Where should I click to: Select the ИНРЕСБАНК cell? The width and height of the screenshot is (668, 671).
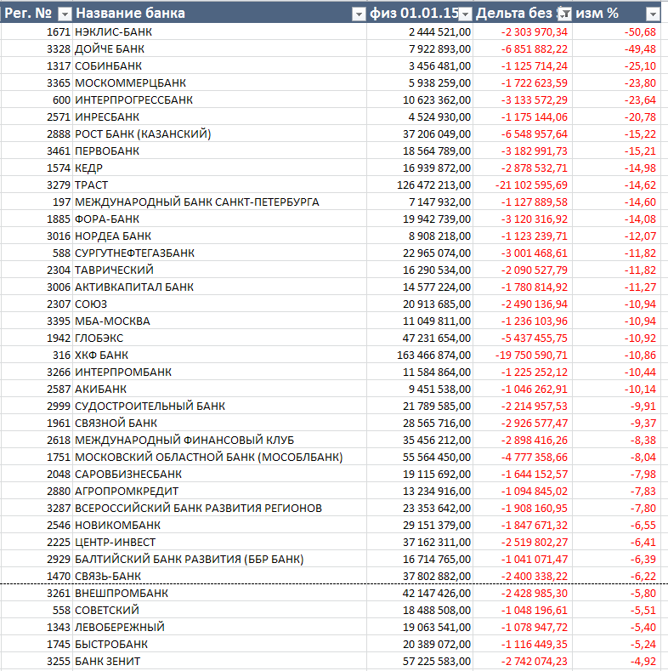tap(219, 117)
